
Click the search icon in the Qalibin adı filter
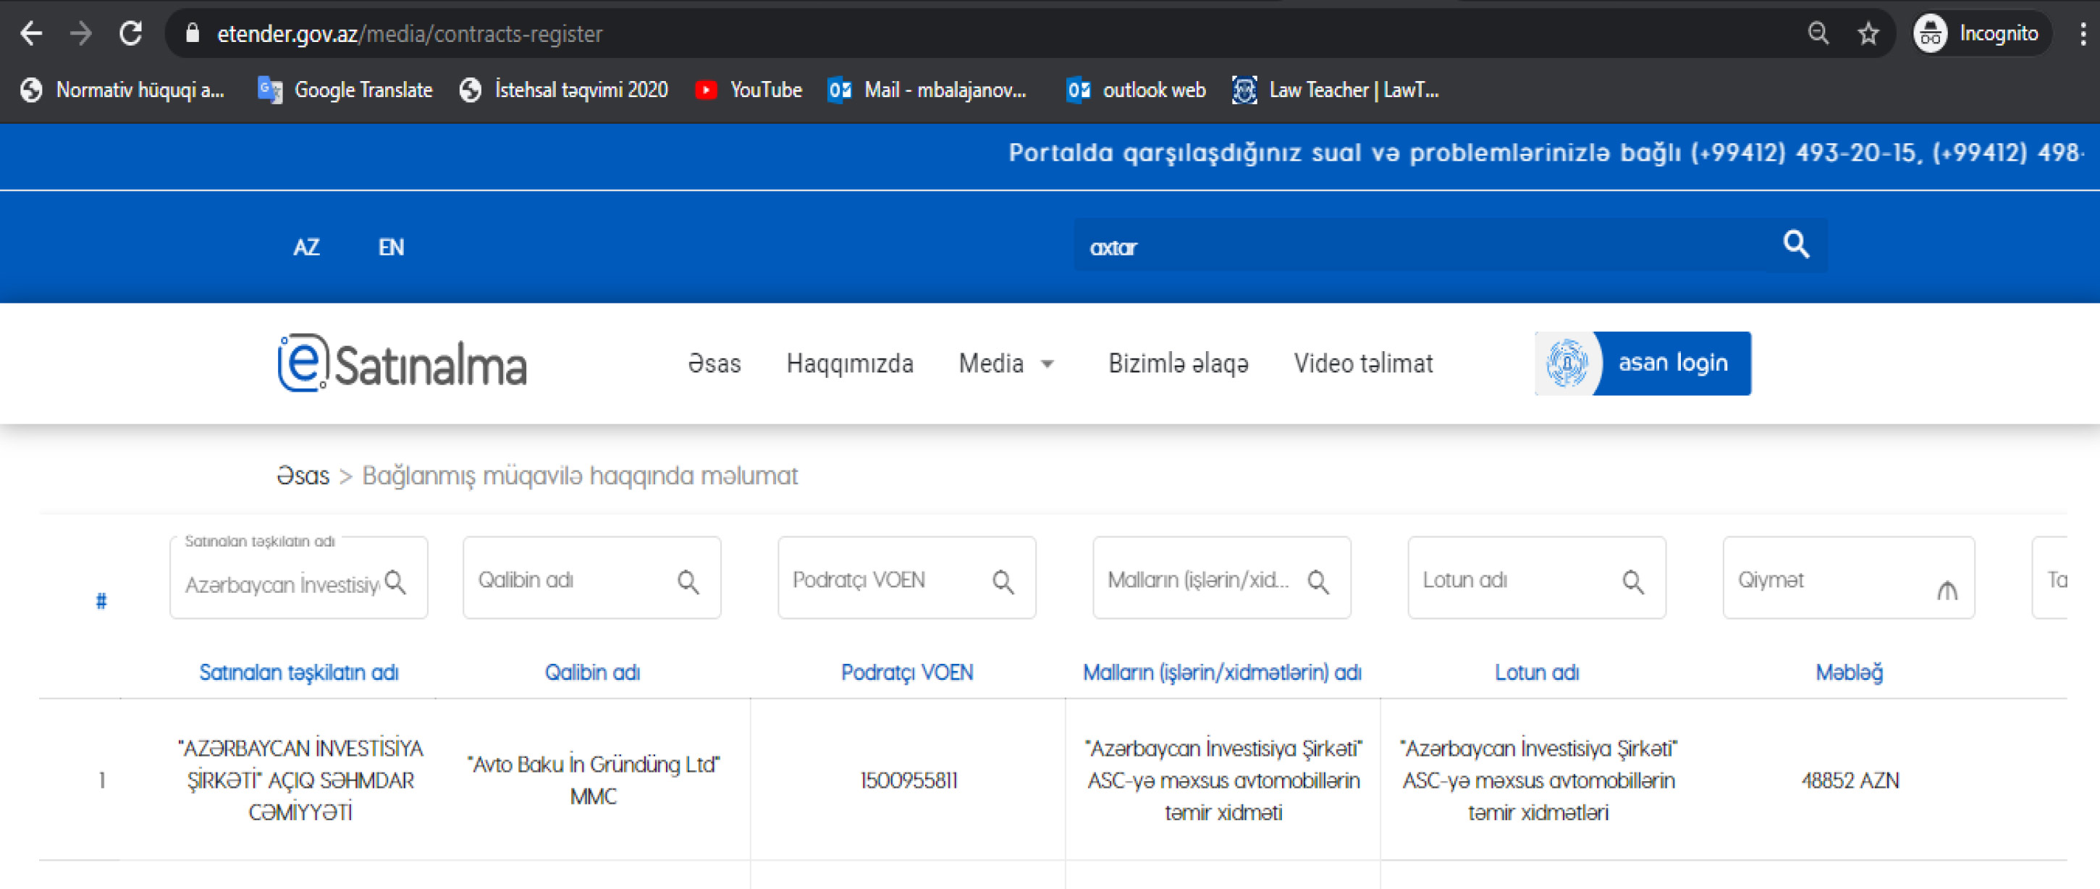tap(688, 581)
